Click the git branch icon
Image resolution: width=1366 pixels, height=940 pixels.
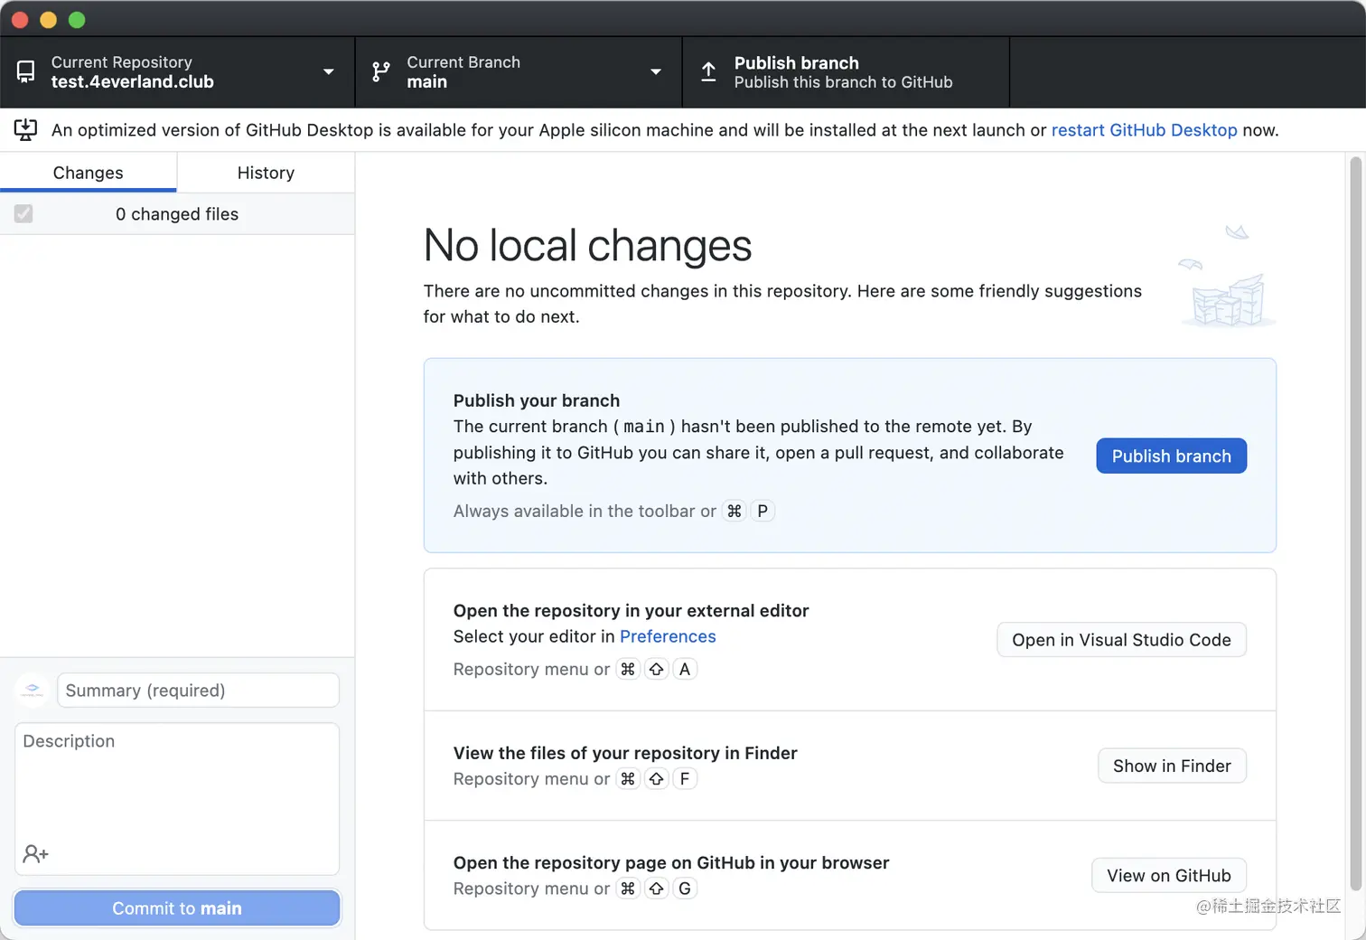tap(381, 72)
